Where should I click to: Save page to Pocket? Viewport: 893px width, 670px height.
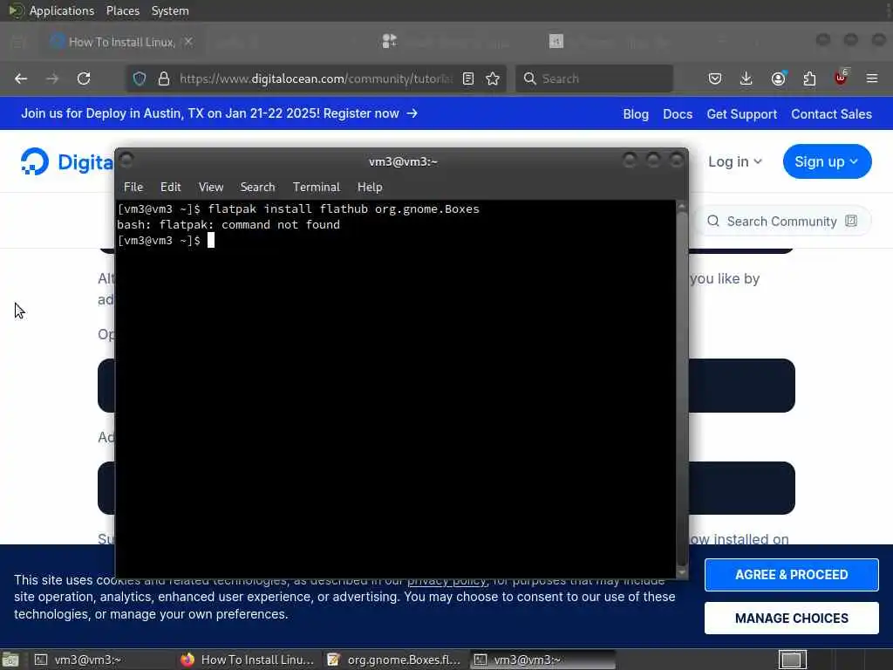(x=715, y=79)
